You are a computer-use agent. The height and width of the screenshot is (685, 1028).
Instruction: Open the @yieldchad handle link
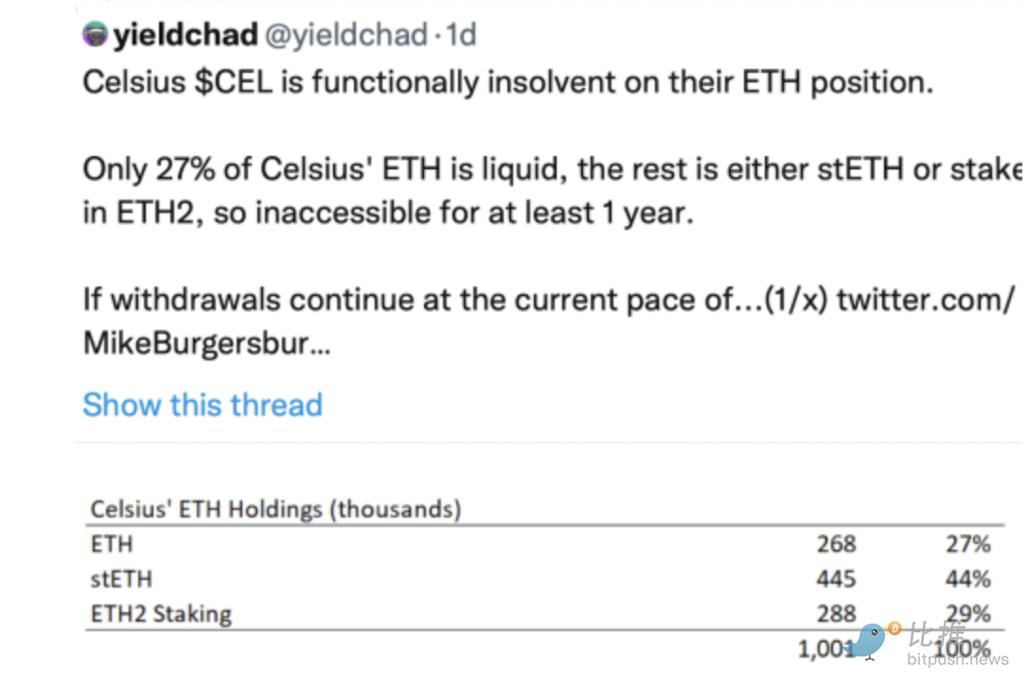point(346,35)
